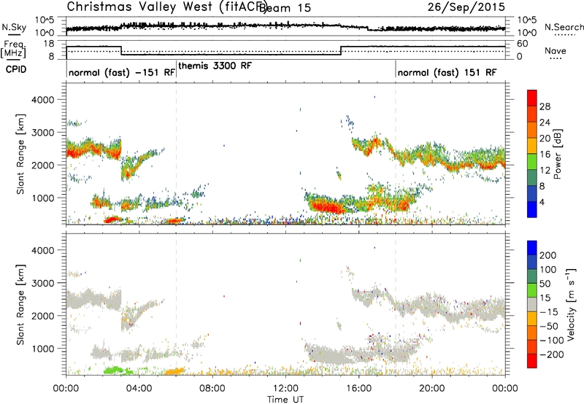The image size is (584, 404).
Task: Click the 16:00 time axis label
Action: [x=358, y=389]
